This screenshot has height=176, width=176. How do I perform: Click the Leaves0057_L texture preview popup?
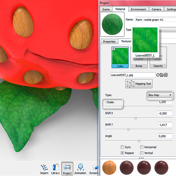tap(145, 42)
